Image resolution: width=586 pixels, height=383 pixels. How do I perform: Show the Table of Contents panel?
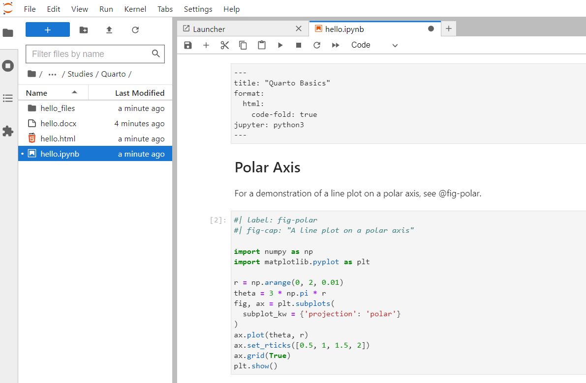[8, 98]
